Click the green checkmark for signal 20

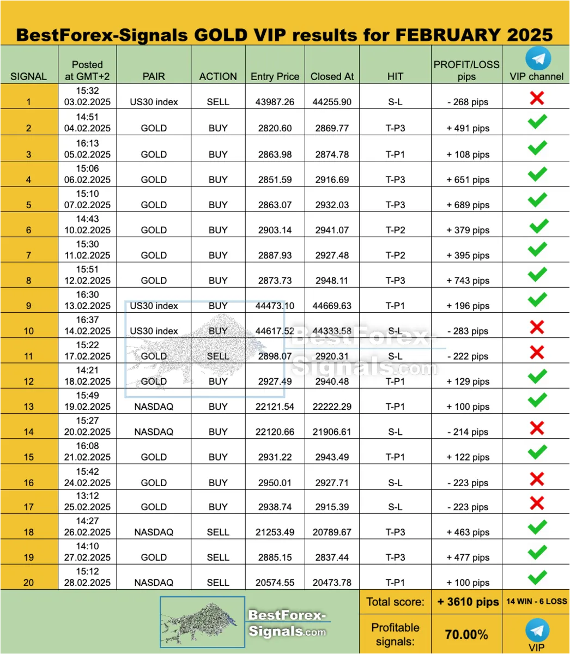[537, 577]
